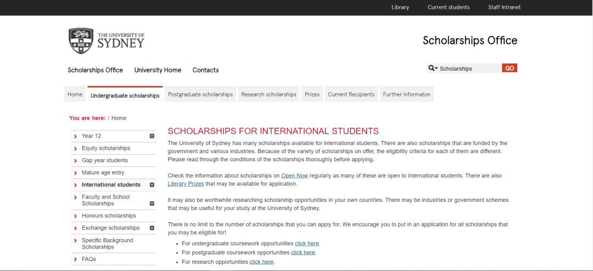Image resolution: width=593 pixels, height=271 pixels.
Task: Expand the Year 12 plus icon
Action: click(x=152, y=136)
